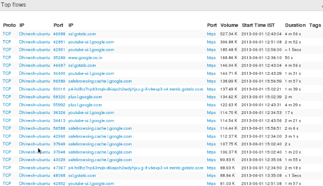Click port 36326 link
This screenshot has height=186, width=323.
coord(59,113)
